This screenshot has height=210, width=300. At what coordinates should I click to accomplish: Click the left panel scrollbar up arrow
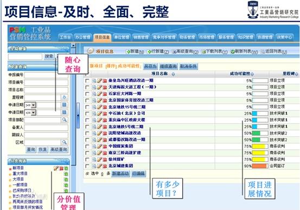click(73, 46)
